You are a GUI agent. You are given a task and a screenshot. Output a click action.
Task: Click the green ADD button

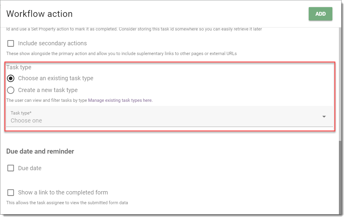click(x=320, y=14)
